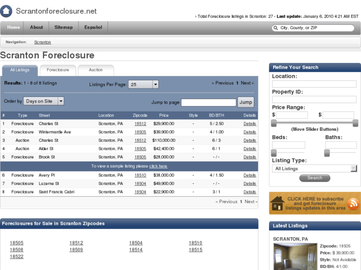Select the All Listings tab
Screen dimensions: 361x270
pos(20,70)
